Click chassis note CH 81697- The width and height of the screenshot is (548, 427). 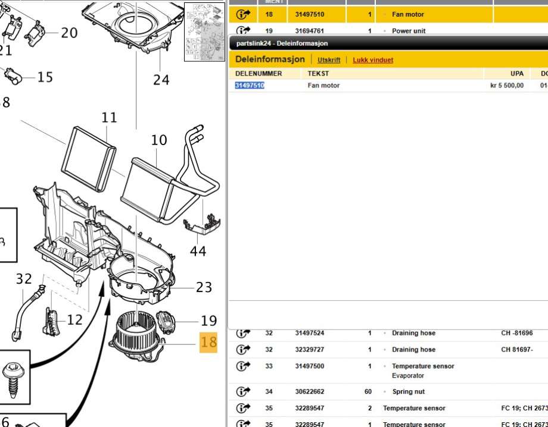(x=516, y=350)
